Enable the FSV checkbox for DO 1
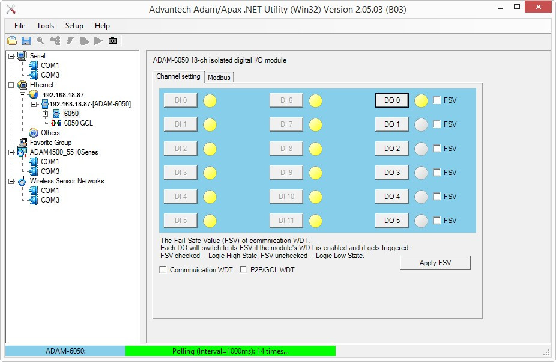 [437, 124]
